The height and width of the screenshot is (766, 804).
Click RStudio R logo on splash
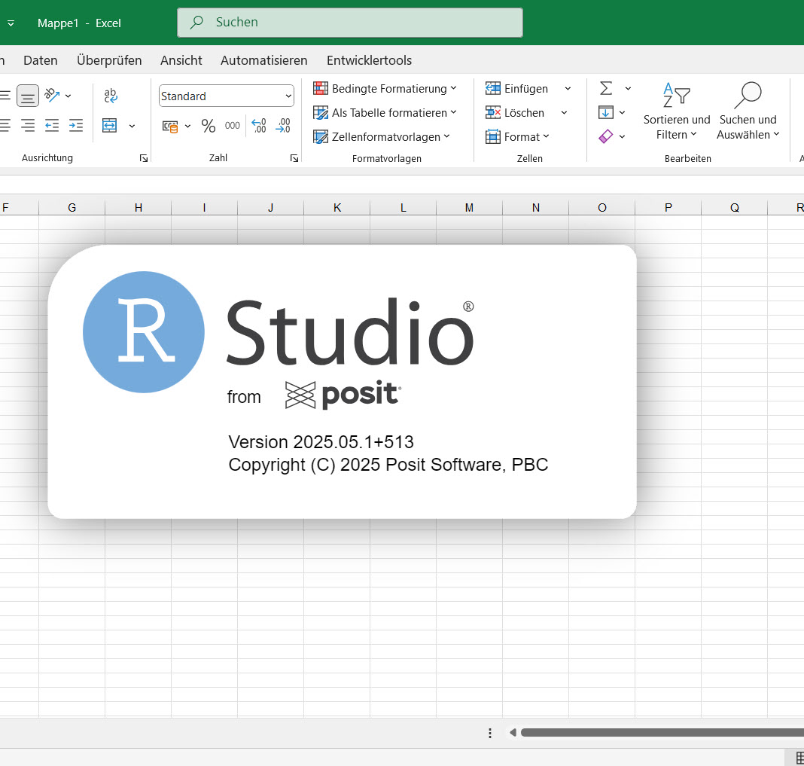144,332
